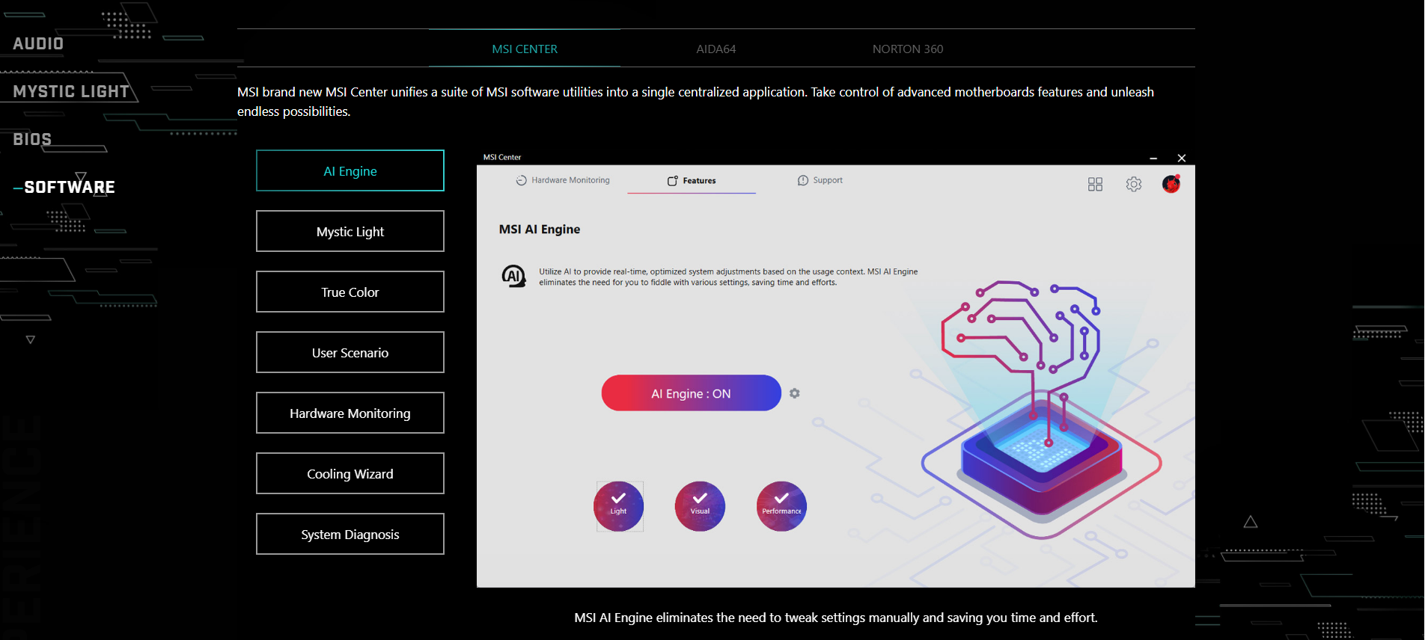Open MSI Center settings gear
Image resolution: width=1425 pixels, height=640 pixels.
[1134, 184]
